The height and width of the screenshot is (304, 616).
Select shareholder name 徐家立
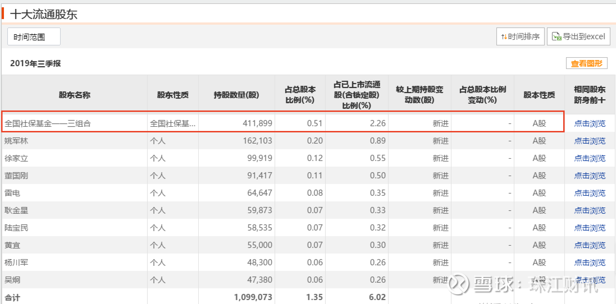click(x=16, y=158)
